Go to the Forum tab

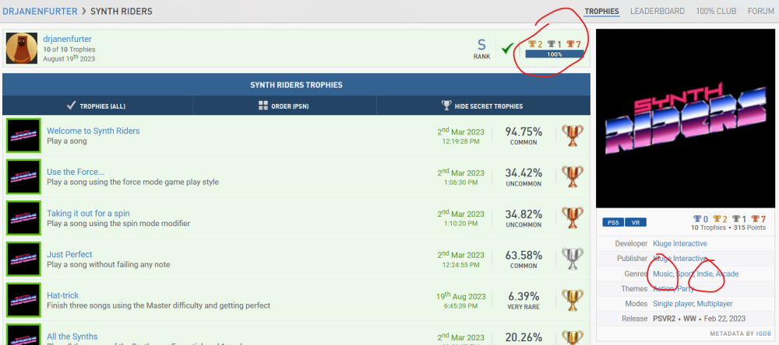(760, 11)
